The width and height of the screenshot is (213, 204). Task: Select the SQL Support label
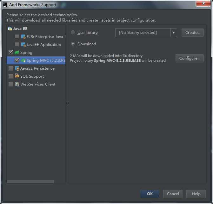tap(32, 76)
